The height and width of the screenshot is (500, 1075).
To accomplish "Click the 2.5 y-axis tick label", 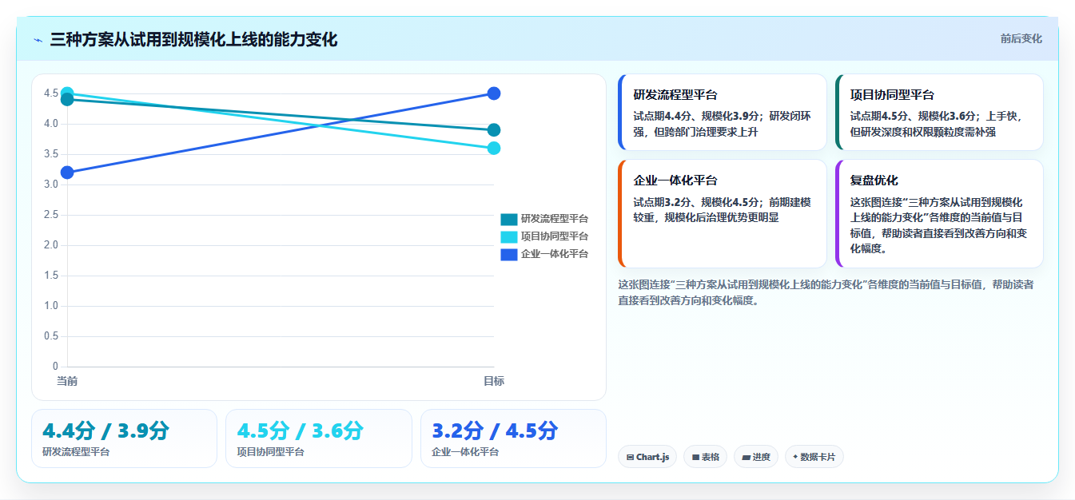I will click(x=51, y=215).
